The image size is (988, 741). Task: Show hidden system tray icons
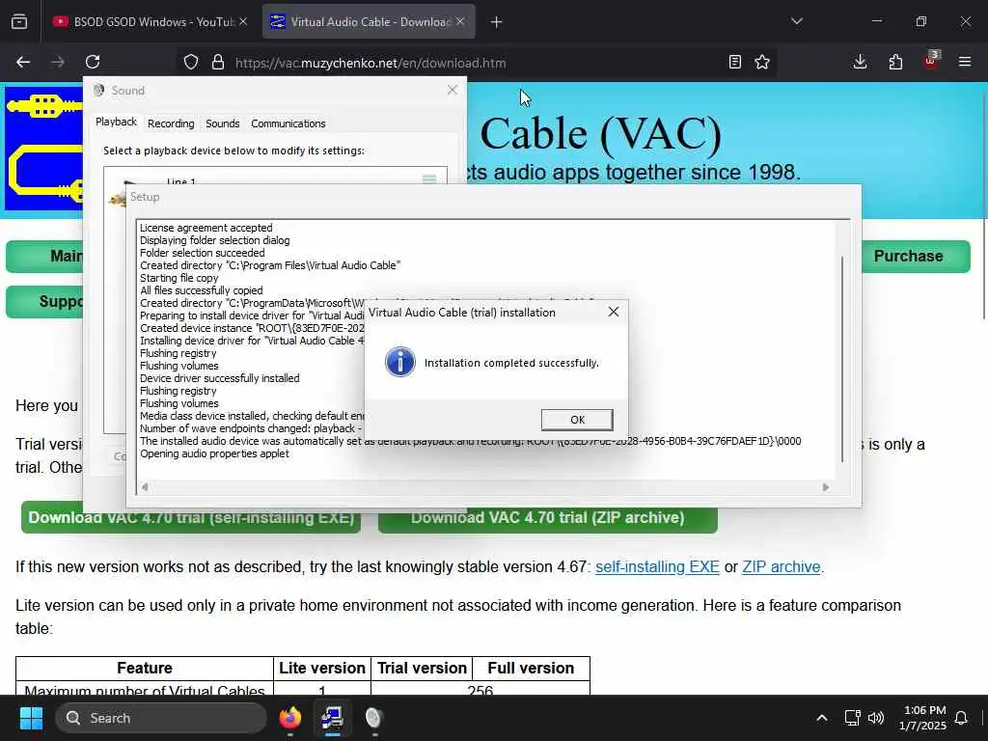pyautogui.click(x=822, y=718)
